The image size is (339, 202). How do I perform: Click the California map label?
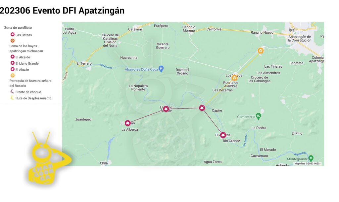[214, 29]
